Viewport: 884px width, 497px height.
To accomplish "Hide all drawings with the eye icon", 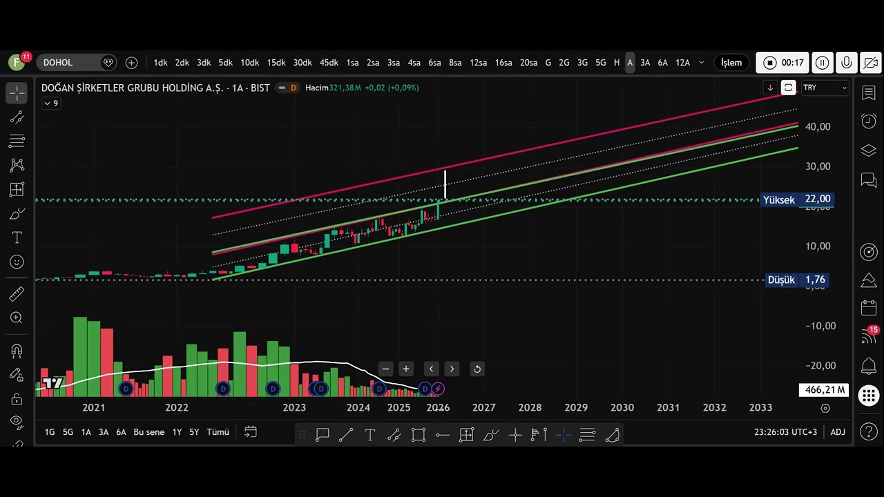I will pos(17,421).
